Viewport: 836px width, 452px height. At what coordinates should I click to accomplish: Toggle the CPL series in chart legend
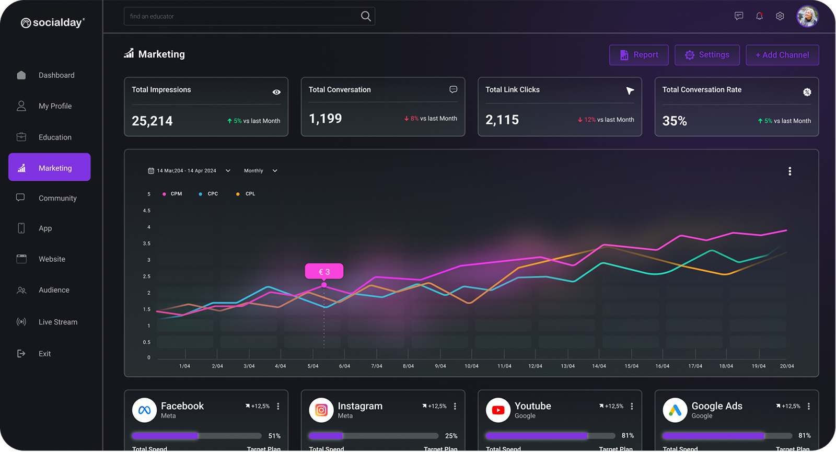pyautogui.click(x=246, y=194)
